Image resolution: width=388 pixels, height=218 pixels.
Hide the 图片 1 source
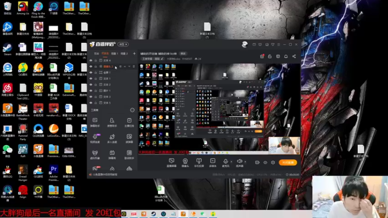91,91
